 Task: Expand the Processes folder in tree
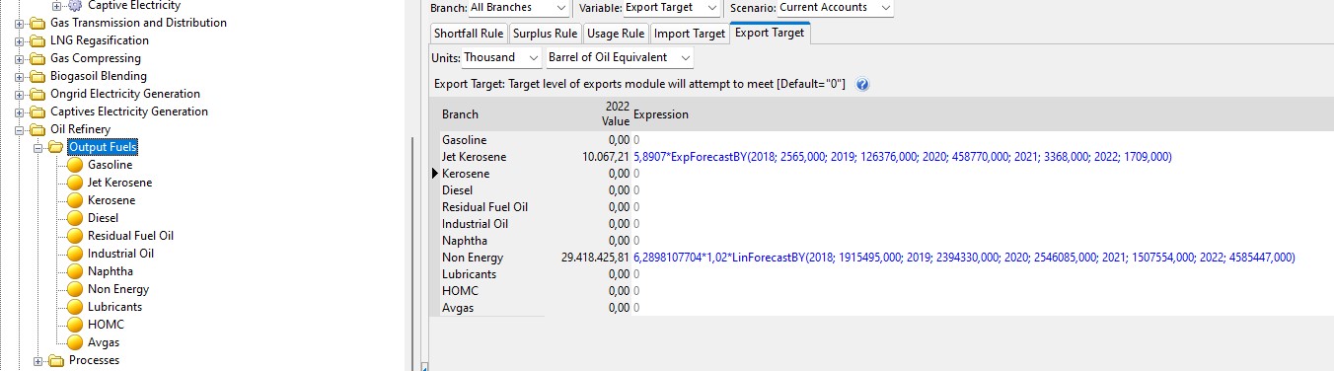click(x=38, y=361)
